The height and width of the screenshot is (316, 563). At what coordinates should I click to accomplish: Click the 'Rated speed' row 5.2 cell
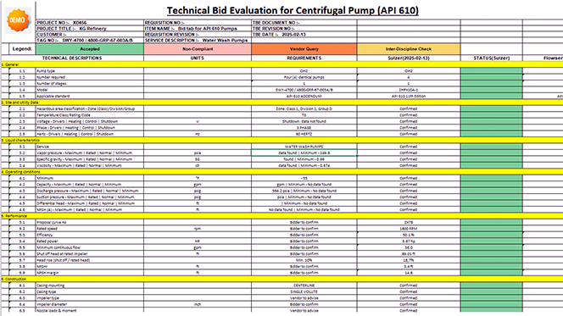point(90,229)
